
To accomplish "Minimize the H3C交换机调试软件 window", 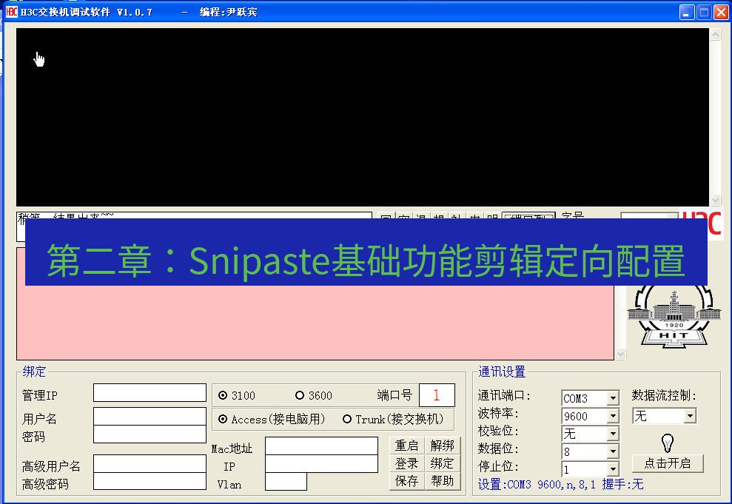I will [686, 12].
